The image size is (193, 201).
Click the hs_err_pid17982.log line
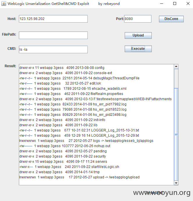[x=73, y=104]
